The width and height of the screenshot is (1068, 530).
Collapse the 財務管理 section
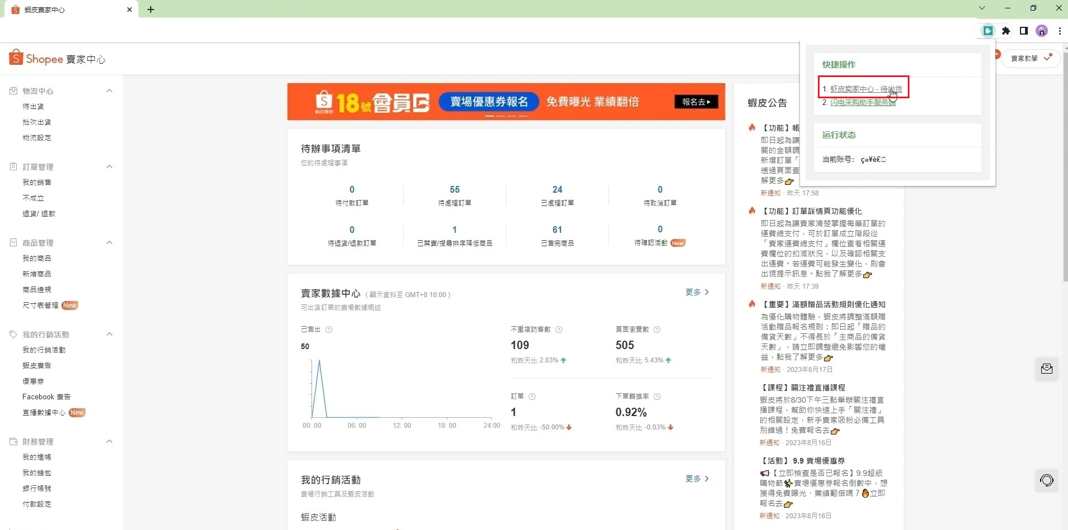[109, 441]
